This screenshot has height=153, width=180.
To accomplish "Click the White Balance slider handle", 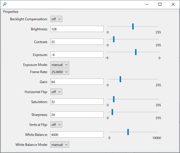I will coord(128,132).
